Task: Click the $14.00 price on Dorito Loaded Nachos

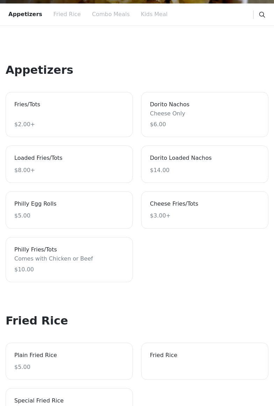Action: 160,170
